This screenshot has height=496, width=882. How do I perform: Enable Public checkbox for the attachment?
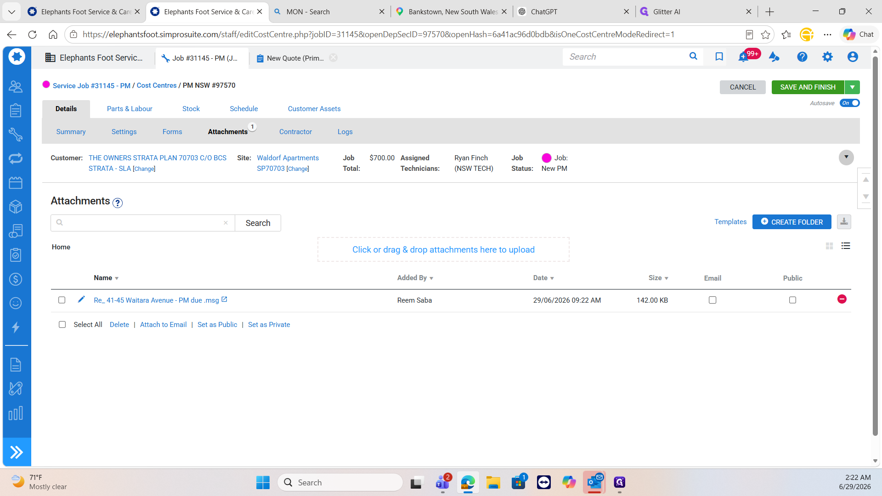point(792,300)
